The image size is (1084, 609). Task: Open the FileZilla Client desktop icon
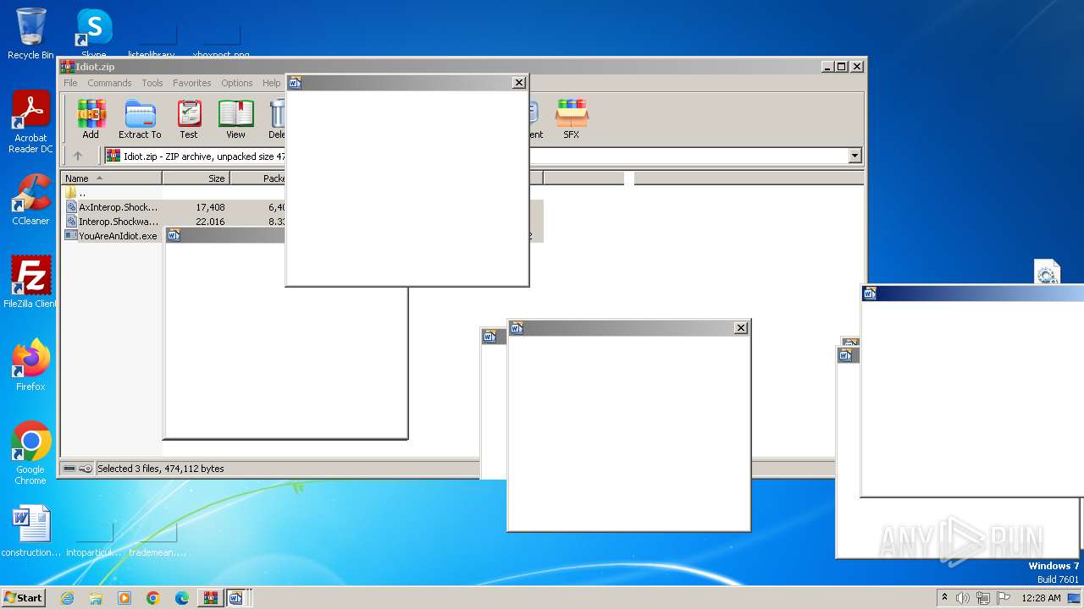30,283
